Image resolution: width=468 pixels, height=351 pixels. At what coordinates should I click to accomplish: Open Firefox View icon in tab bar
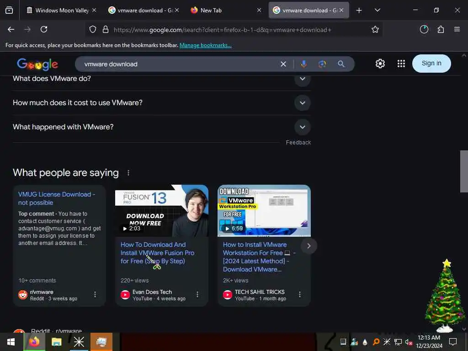pyautogui.click(x=9, y=10)
